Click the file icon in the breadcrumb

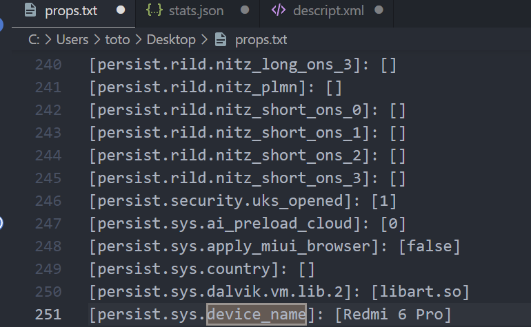pyautogui.click(x=221, y=39)
